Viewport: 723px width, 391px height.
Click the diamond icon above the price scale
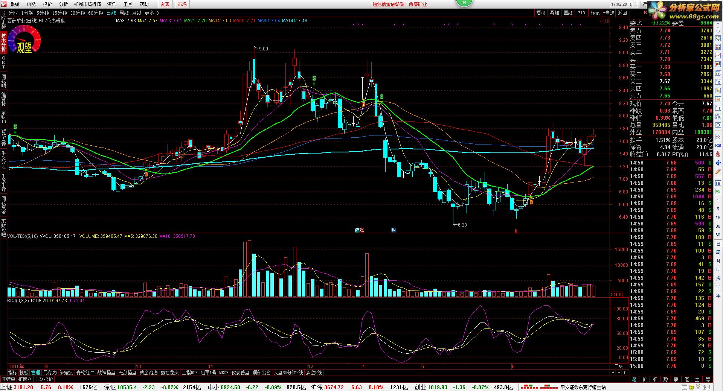[x=601, y=21]
